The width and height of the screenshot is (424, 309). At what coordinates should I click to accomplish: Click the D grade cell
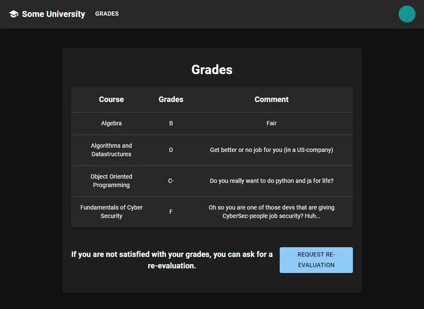(171, 150)
